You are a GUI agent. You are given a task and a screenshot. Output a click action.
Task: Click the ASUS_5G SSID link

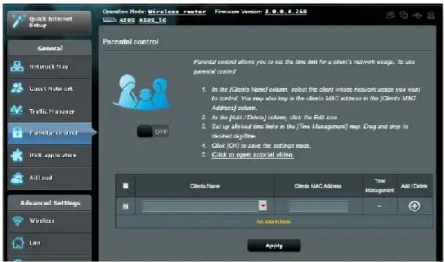tap(152, 20)
